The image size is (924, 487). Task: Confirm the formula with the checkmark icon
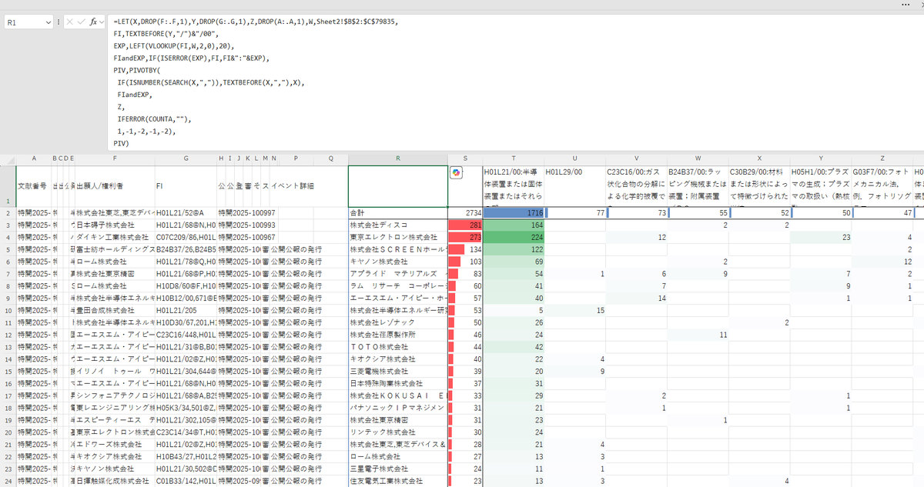tap(81, 22)
